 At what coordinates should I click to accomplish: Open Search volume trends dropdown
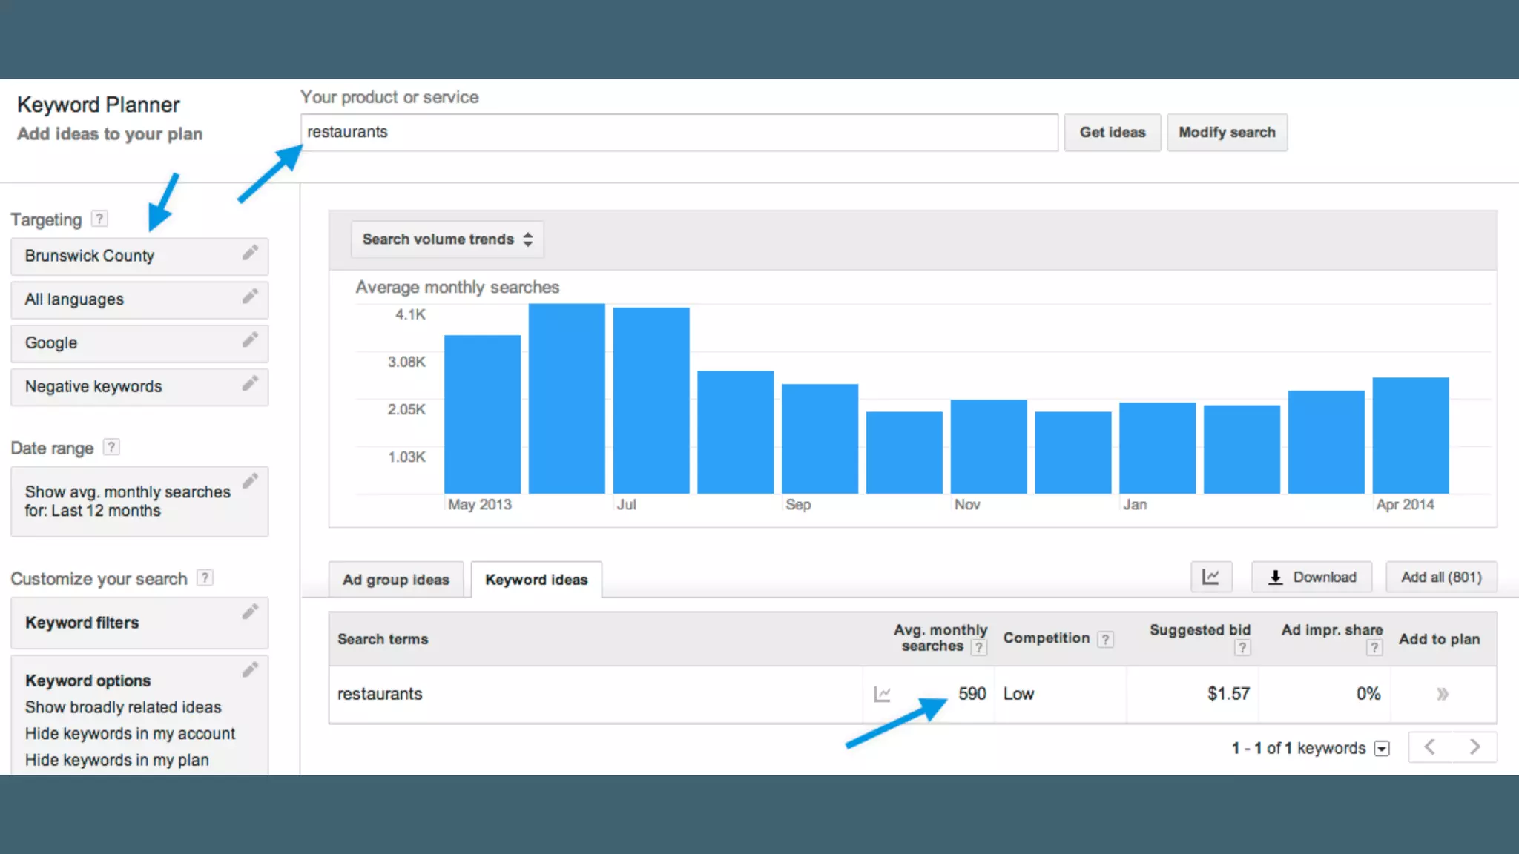(447, 239)
